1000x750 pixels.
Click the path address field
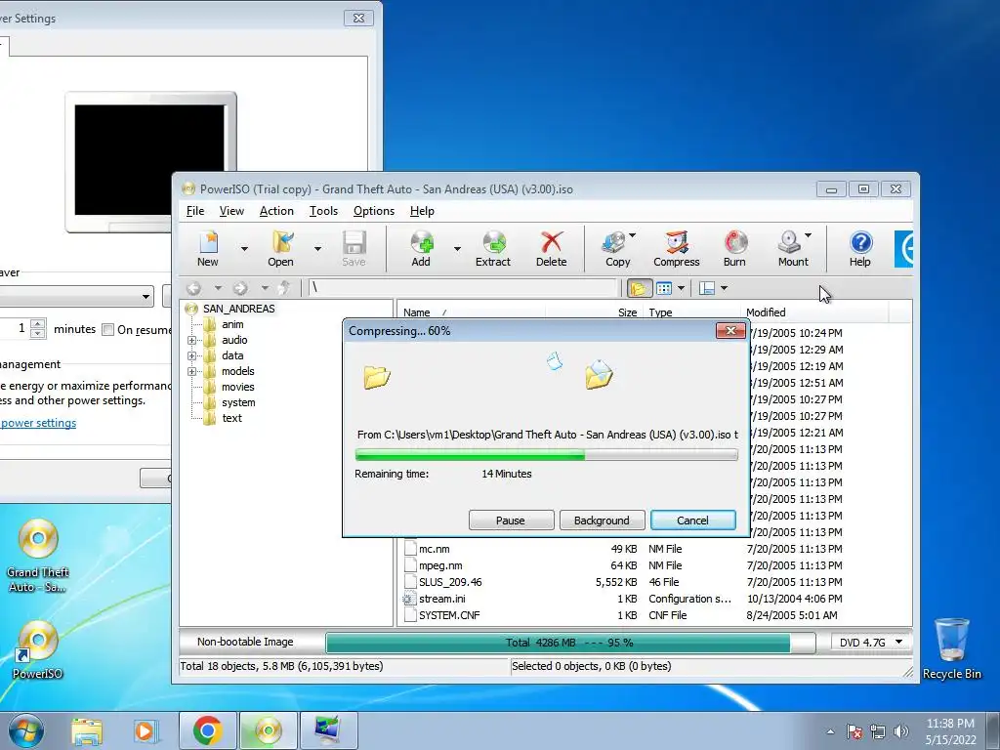click(463, 288)
